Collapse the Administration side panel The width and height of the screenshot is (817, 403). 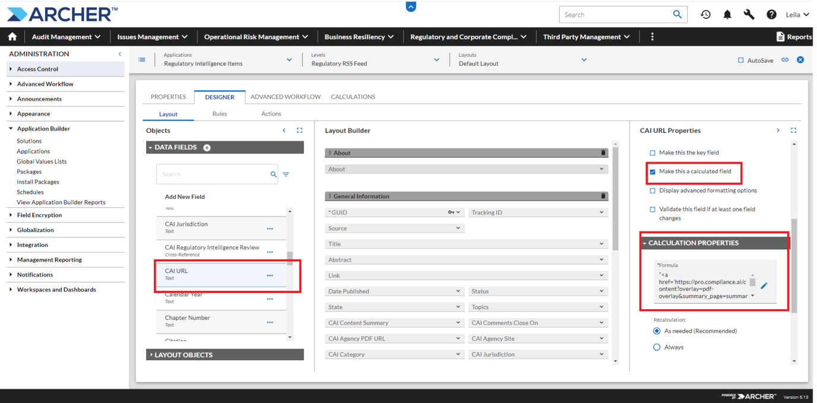[x=120, y=54]
